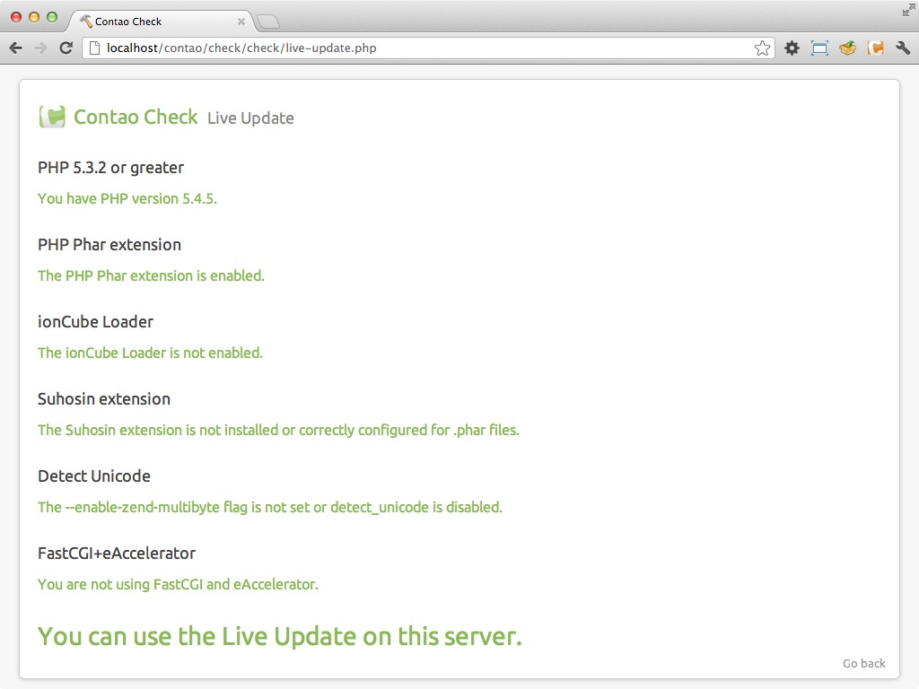Click the browser back arrow
This screenshot has height=689, width=919.
(x=16, y=48)
